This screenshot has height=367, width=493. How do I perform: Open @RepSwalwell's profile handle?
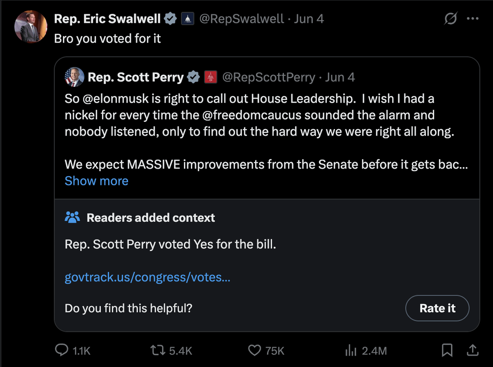tap(241, 18)
